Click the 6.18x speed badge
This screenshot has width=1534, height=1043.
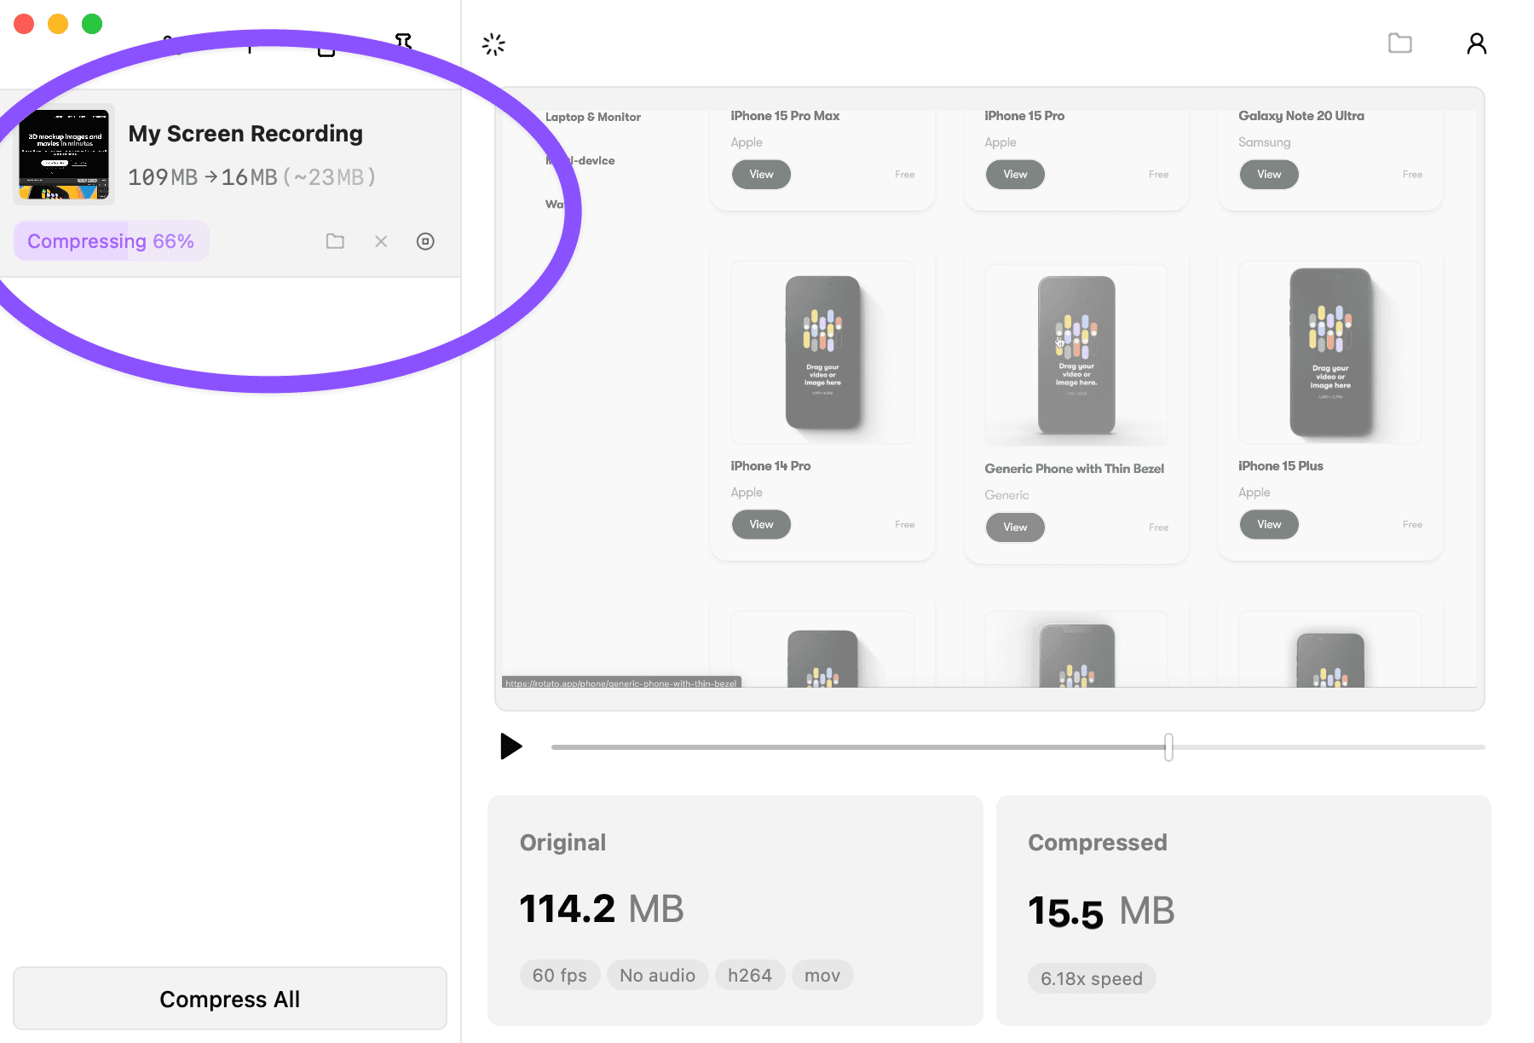(x=1091, y=978)
